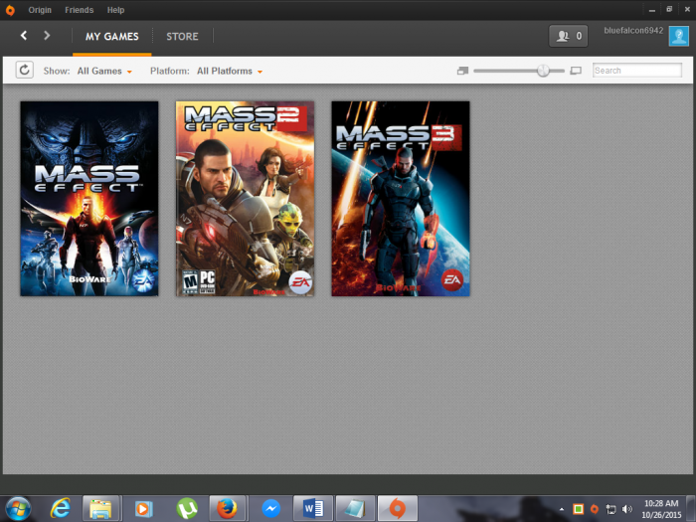Select the Mass Effect 3 cover
The image size is (696, 522).
400,199
